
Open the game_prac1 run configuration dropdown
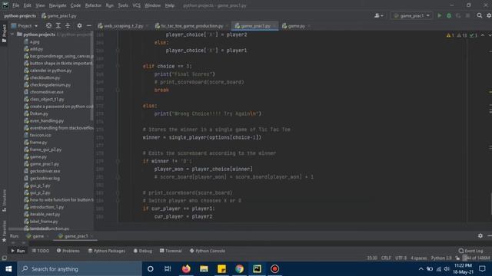point(411,15)
